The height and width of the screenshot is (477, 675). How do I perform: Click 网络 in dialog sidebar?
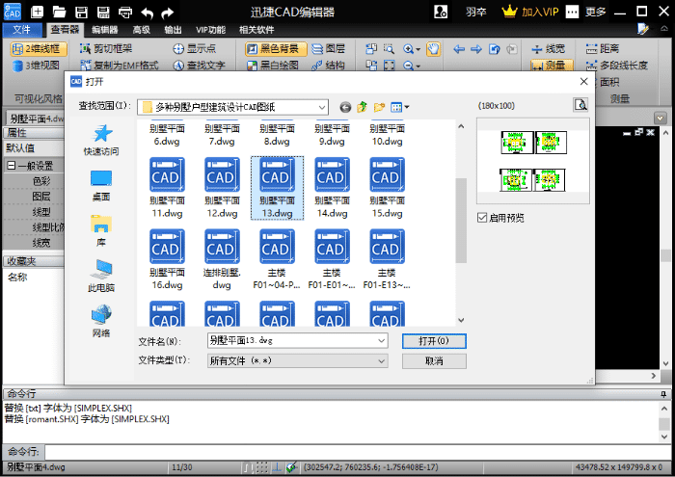click(x=101, y=321)
